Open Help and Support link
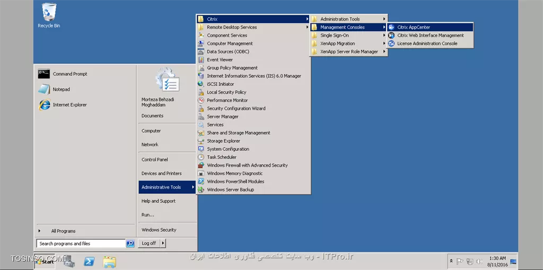543x270 pixels. [158, 201]
